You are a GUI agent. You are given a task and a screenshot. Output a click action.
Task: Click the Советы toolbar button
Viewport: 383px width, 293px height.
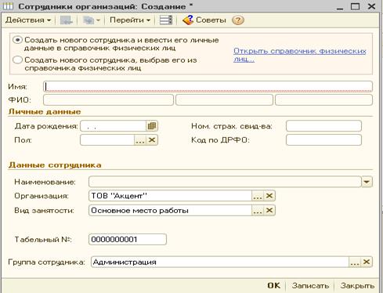pyautogui.click(x=204, y=20)
